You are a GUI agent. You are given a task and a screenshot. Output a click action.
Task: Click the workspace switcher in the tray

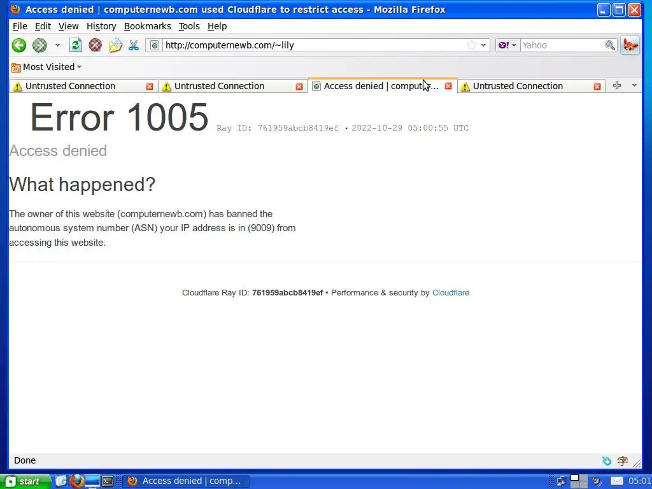(x=578, y=481)
